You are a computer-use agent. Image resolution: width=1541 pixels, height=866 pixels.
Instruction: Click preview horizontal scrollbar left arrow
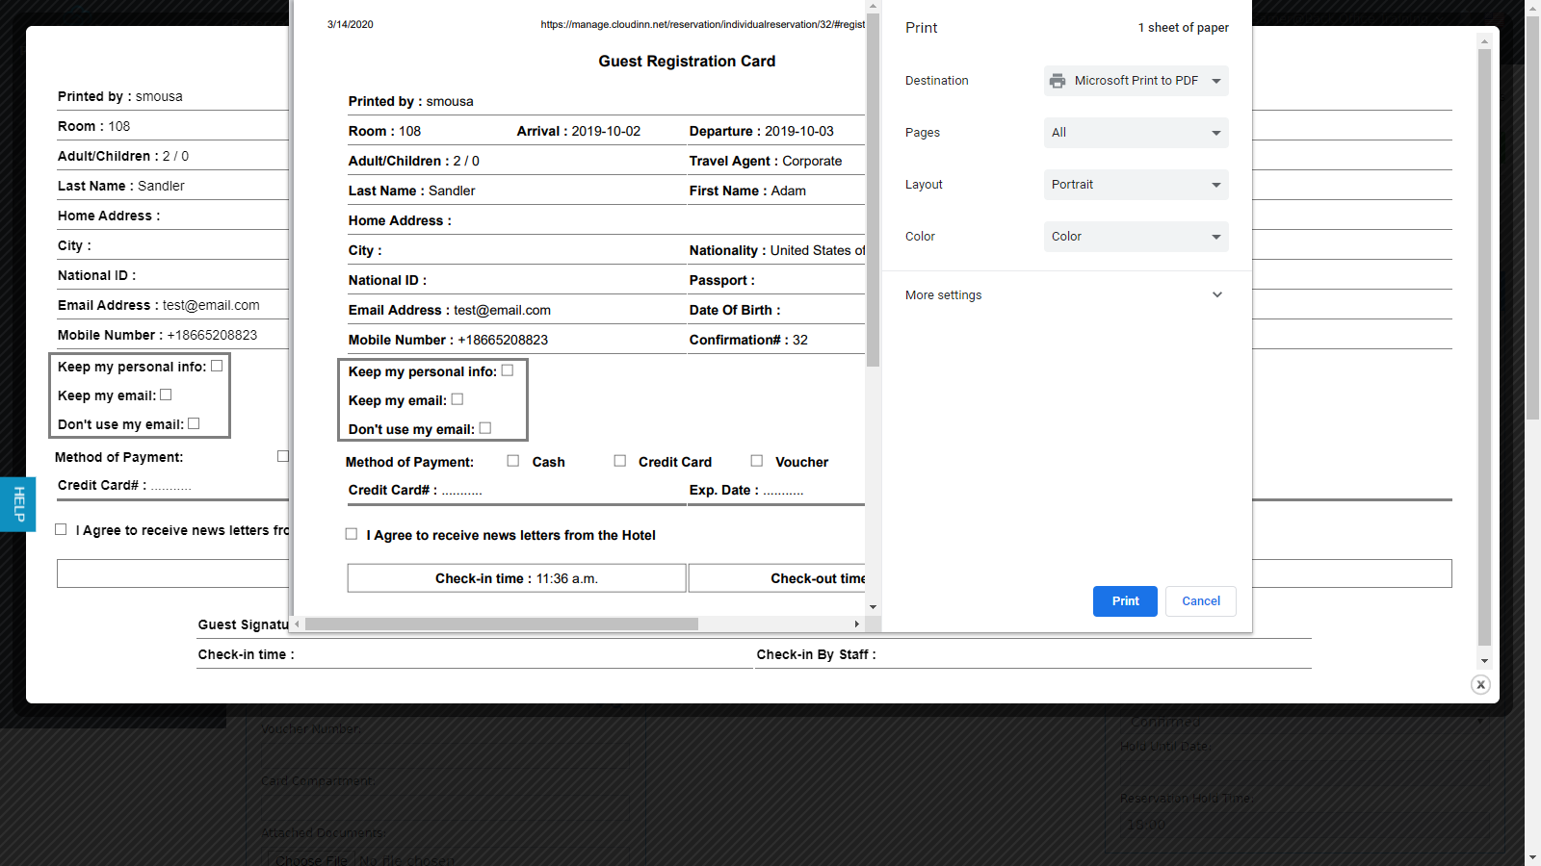point(298,624)
